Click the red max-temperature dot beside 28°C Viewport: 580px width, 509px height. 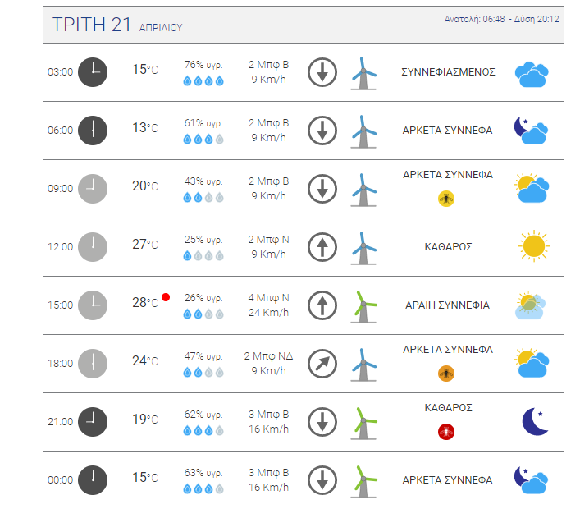[166, 297]
